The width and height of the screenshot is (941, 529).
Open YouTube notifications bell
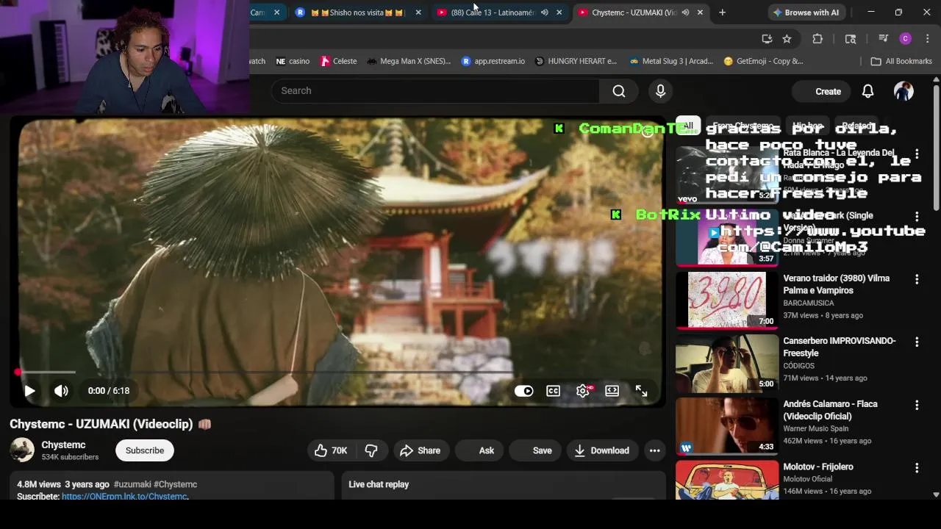click(x=868, y=91)
